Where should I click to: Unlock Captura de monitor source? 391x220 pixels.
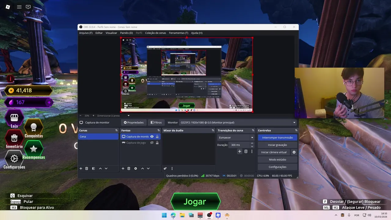(157, 137)
